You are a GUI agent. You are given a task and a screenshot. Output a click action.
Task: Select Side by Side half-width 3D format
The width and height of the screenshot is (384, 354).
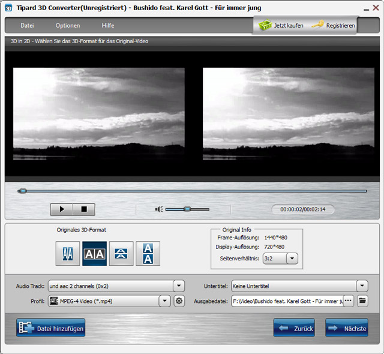click(68, 254)
